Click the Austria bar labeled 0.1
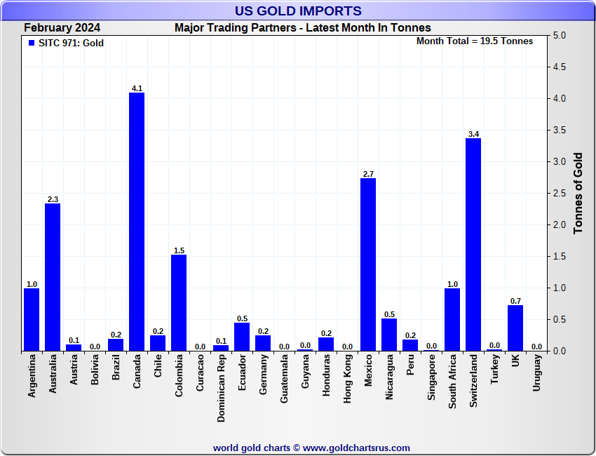Screen dimensions: 596x456 pos(74,347)
